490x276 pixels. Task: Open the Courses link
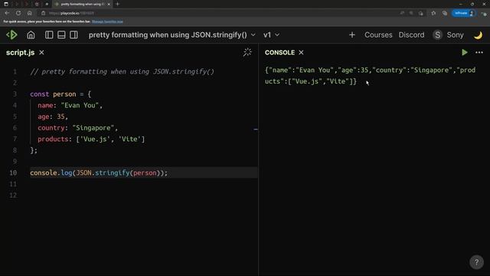point(378,34)
